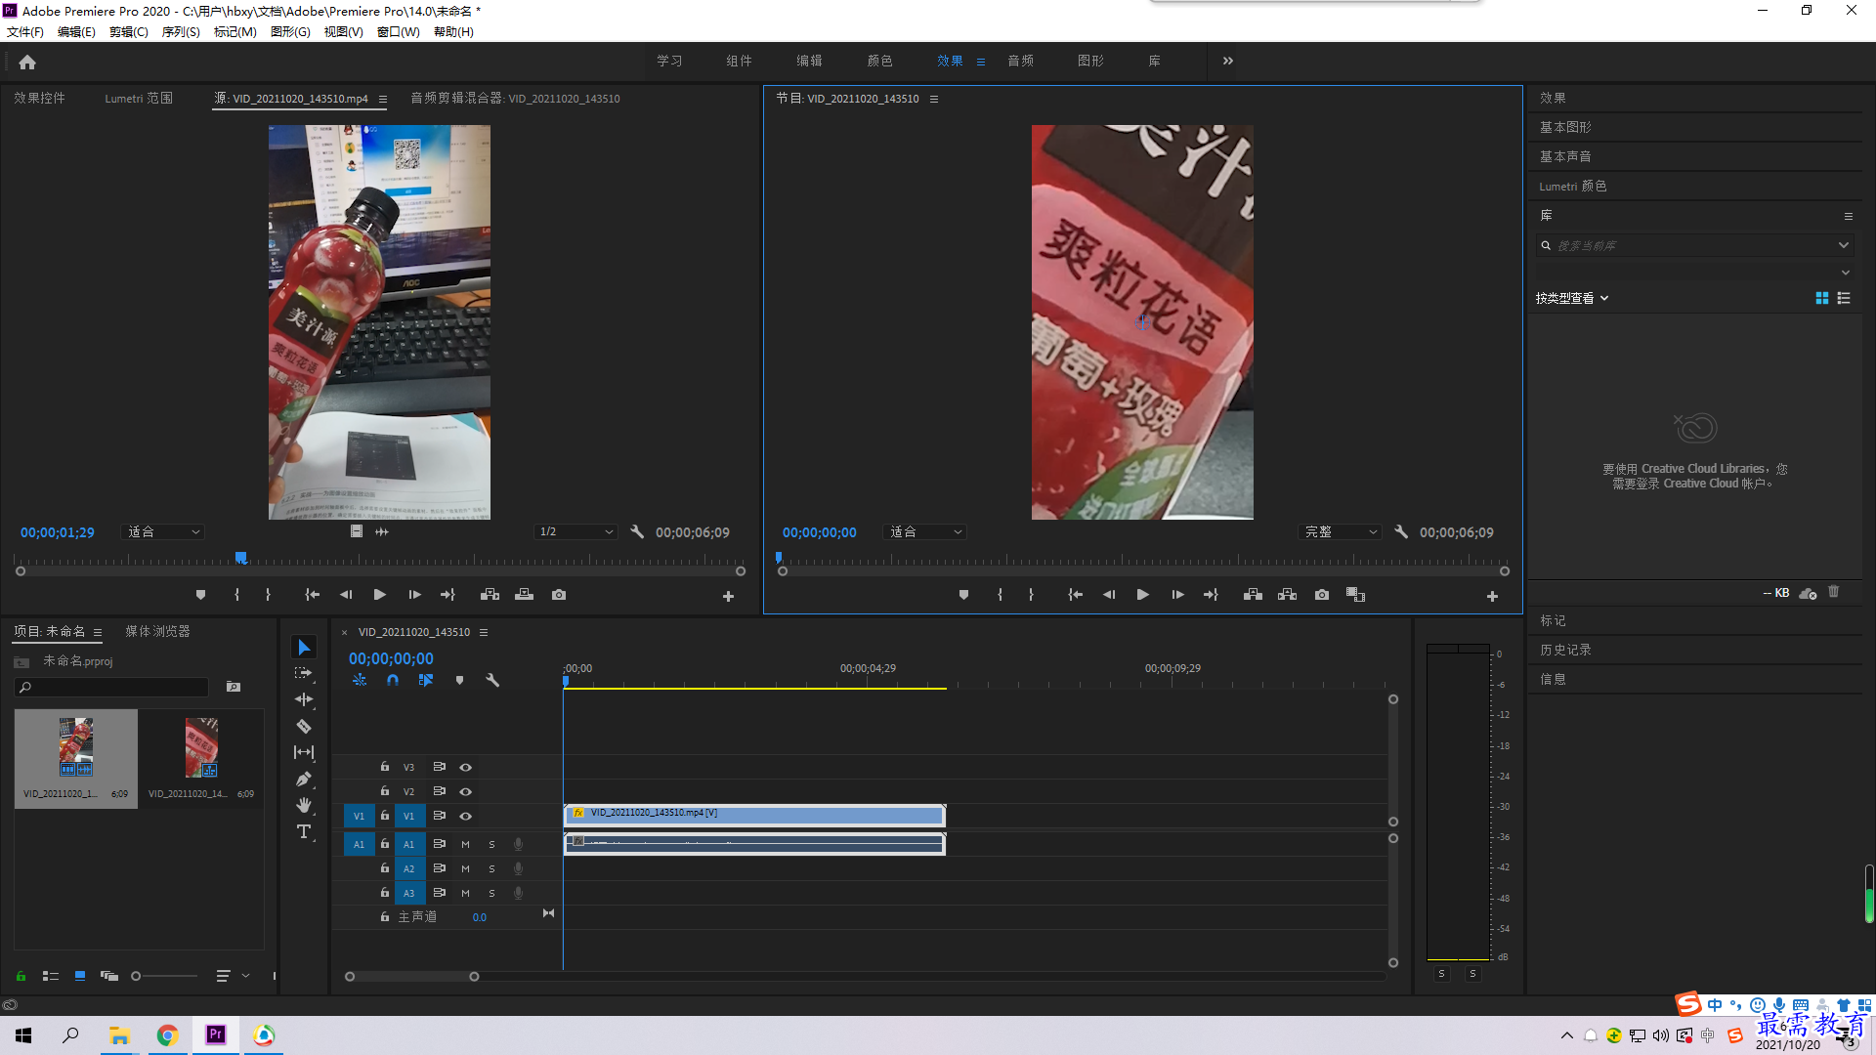Open 库 panel hamburger menu
1876x1055 pixels.
tap(1849, 216)
